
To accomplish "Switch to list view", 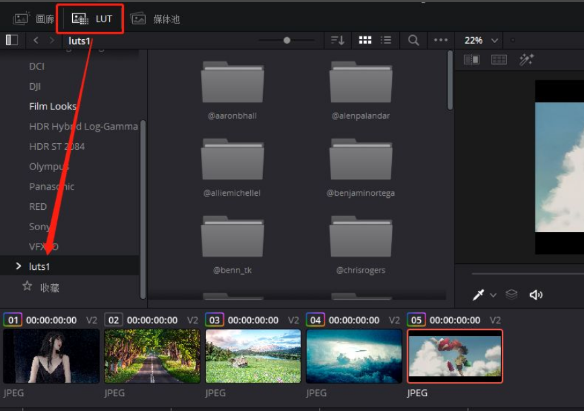I will pyautogui.click(x=386, y=40).
